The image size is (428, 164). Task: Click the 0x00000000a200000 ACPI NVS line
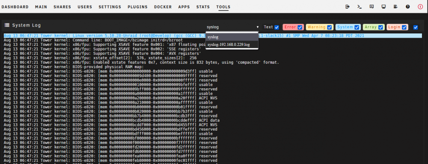pos(110,98)
